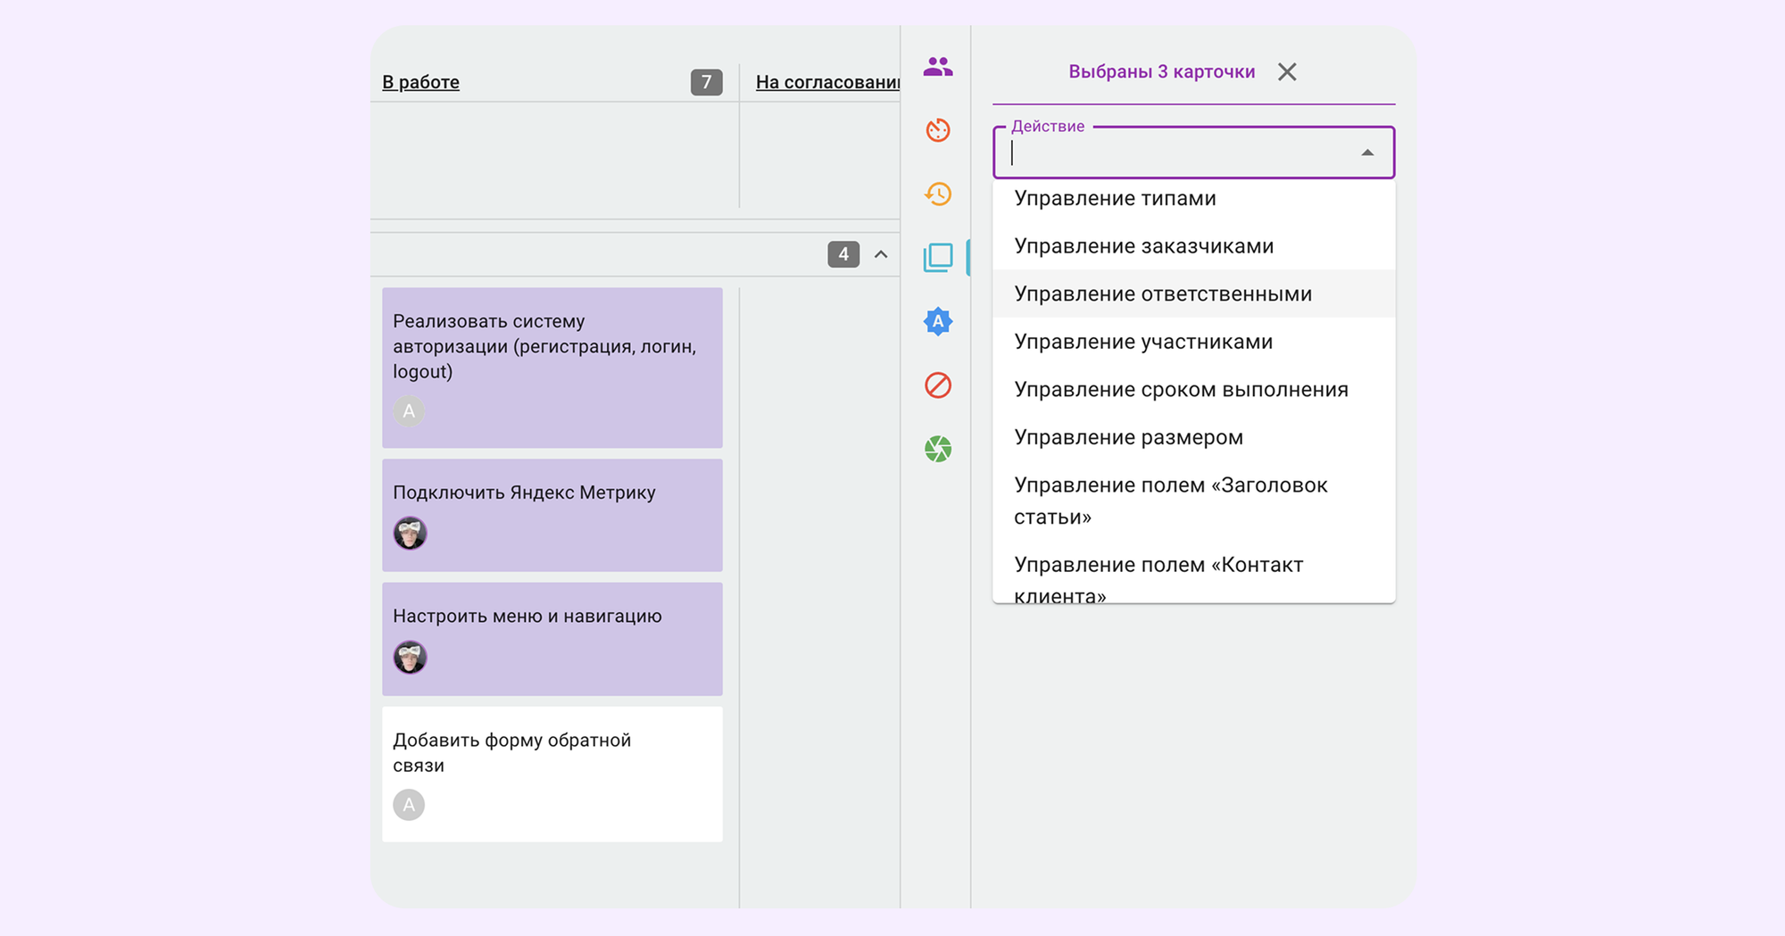Collapse the swimlane with the chevron
Screen dimensions: 1785x936
tap(881, 255)
